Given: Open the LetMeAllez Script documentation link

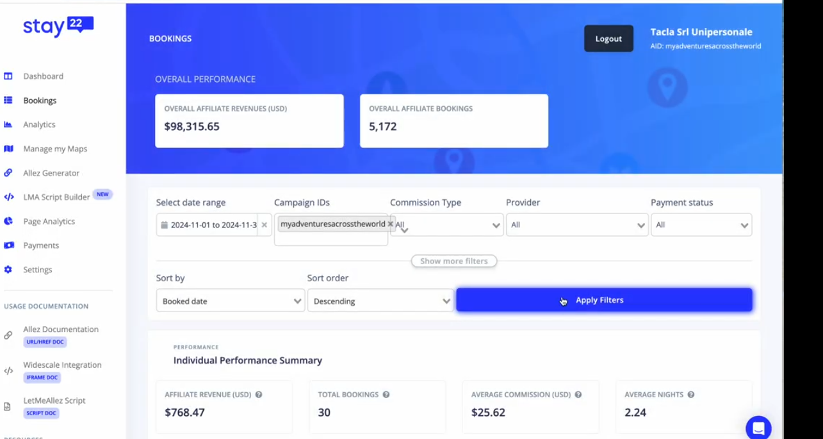Looking at the screenshot, I should coord(54,401).
